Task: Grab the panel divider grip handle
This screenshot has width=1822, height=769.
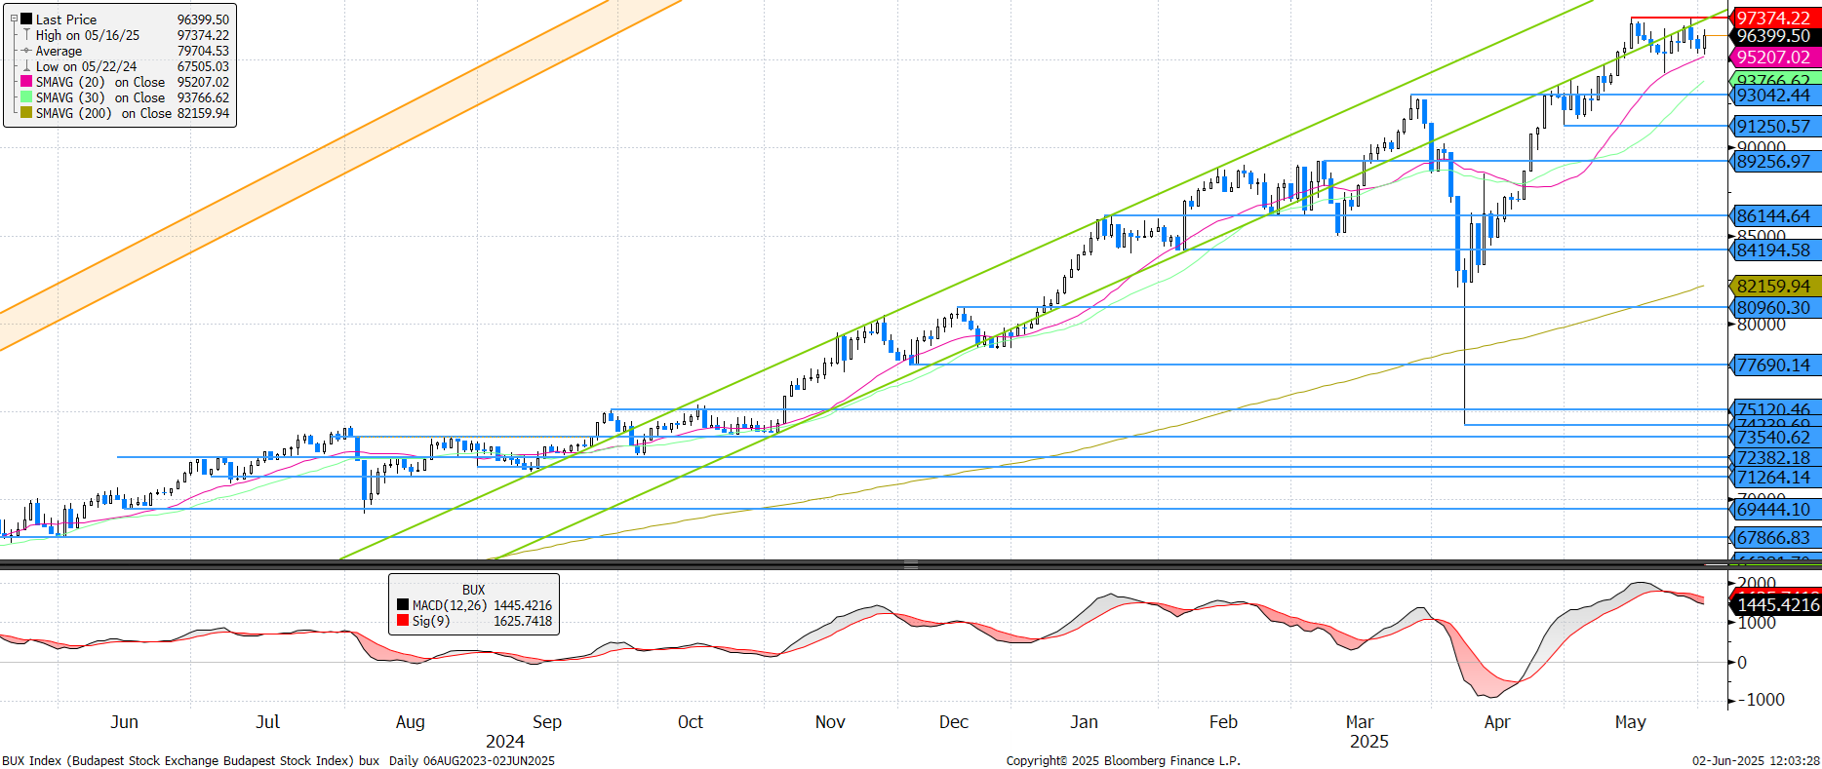Action: [x=910, y=564]
